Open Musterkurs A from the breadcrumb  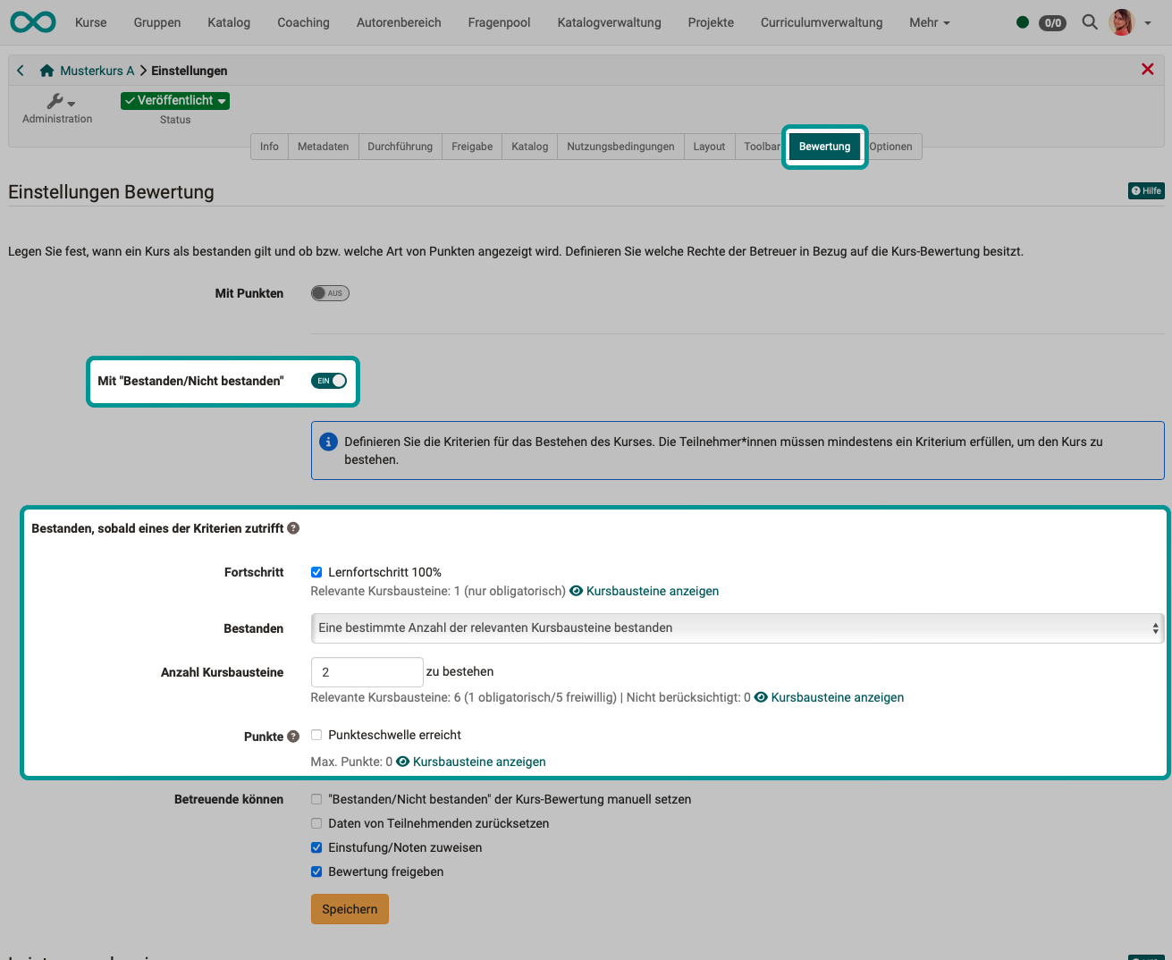coord(97,70)
